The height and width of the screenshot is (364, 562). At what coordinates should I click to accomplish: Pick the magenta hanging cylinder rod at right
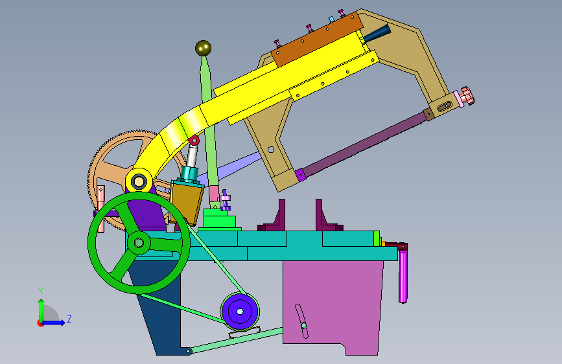click(x=403, y=277)
